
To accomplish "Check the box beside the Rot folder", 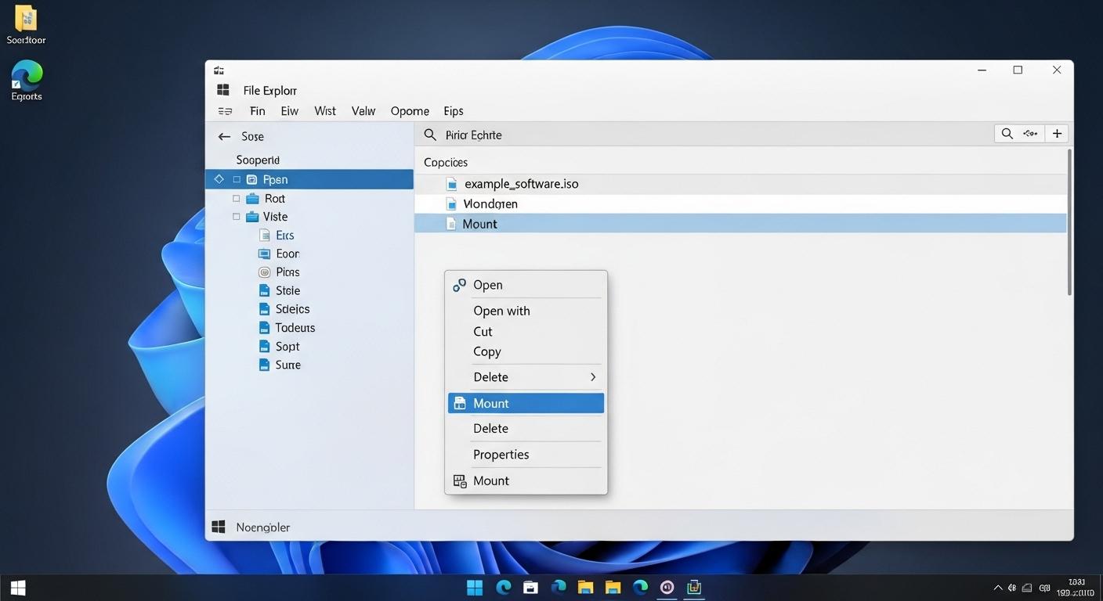I will (236, 198).
